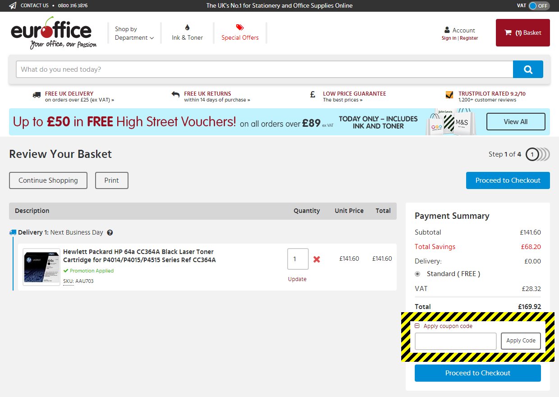Click the Delivery 1 help question mark icon
This screenshot has width=559, height=397.
tap(110, 233)
